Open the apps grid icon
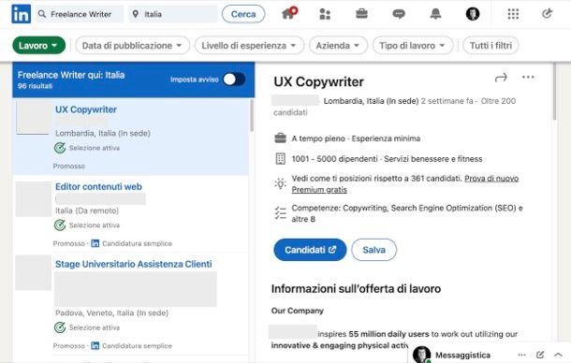The image size is (571, 363). 513,14
